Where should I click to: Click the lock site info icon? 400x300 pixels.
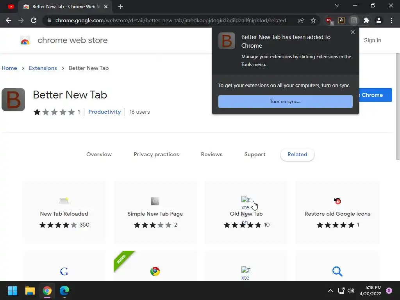point(49,20)
